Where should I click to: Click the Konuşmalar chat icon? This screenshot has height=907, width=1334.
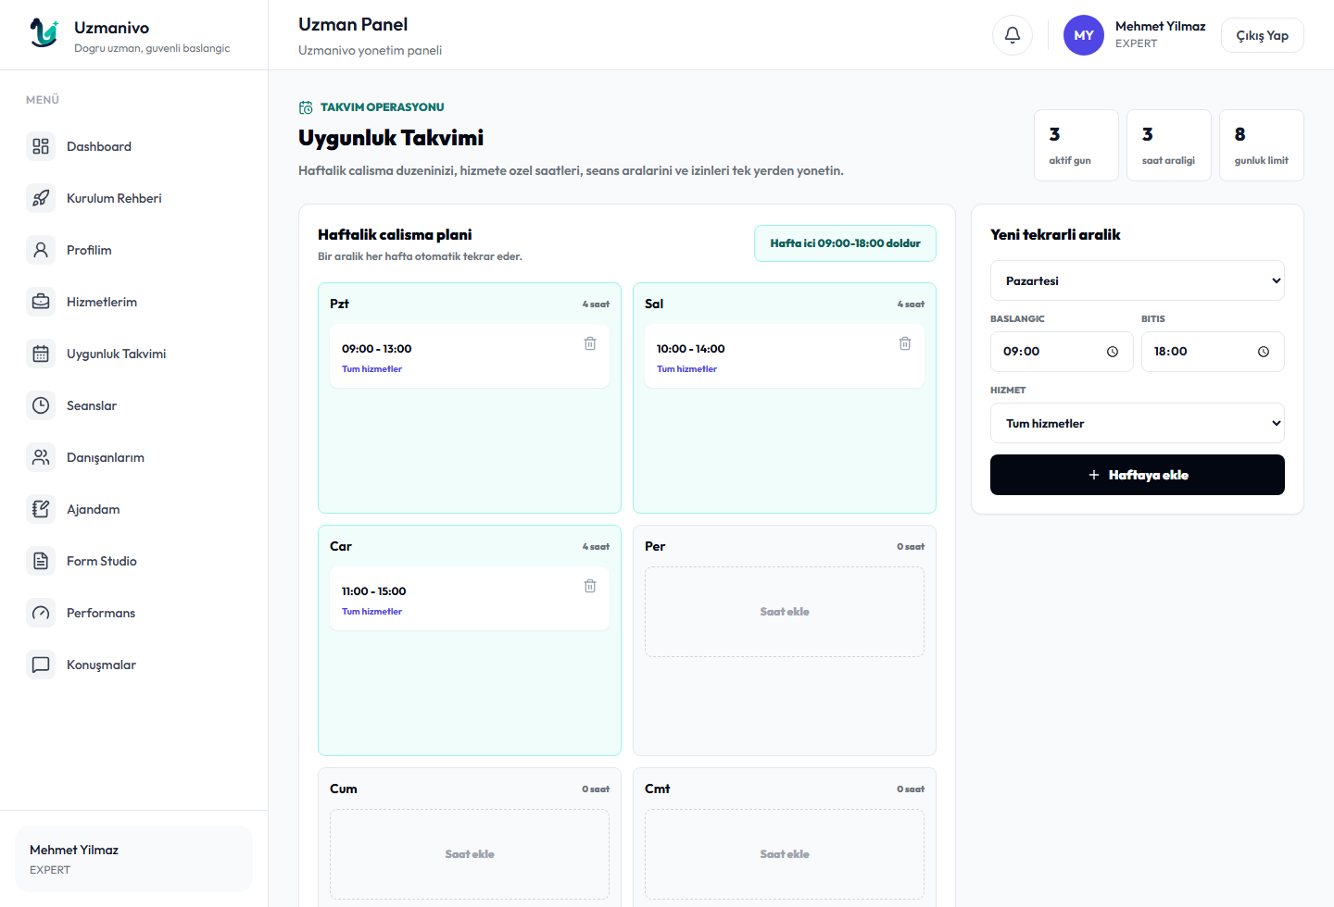click(x=41, y=665)
